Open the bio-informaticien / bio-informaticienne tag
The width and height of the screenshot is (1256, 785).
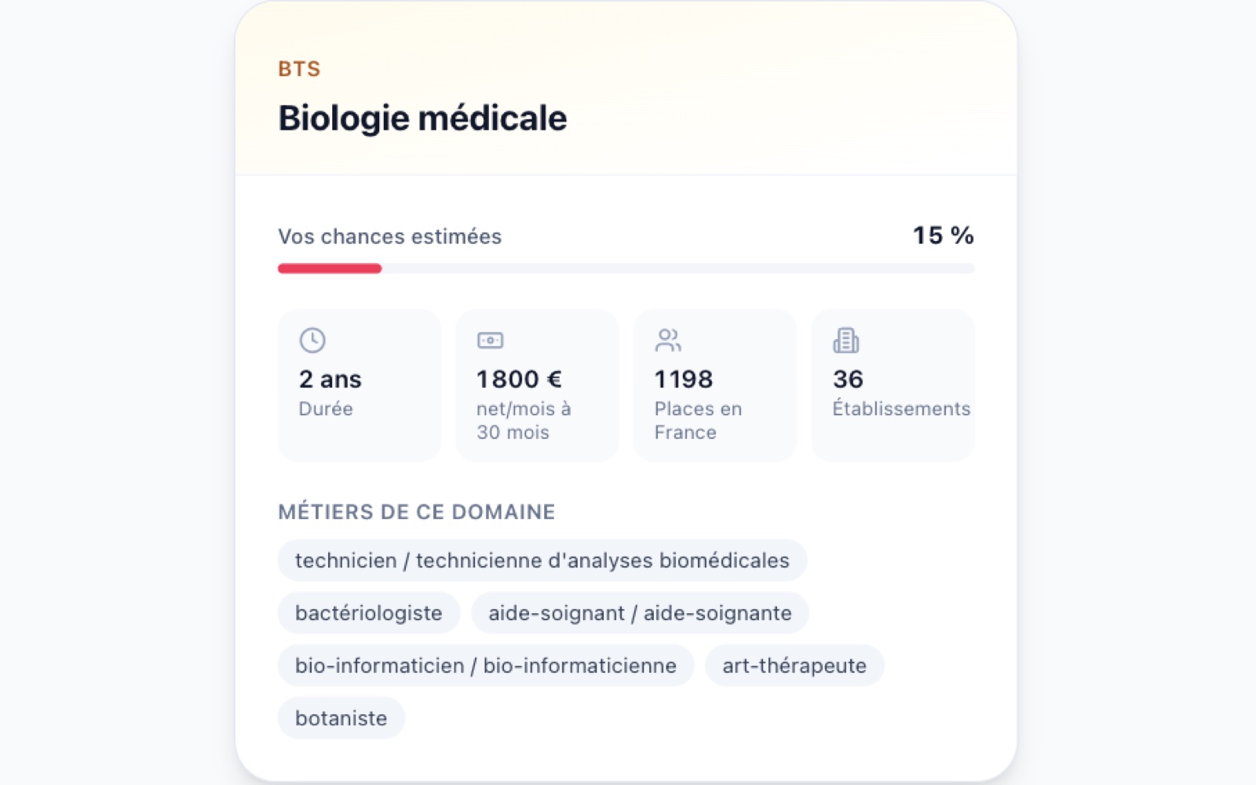coord(486,666)
